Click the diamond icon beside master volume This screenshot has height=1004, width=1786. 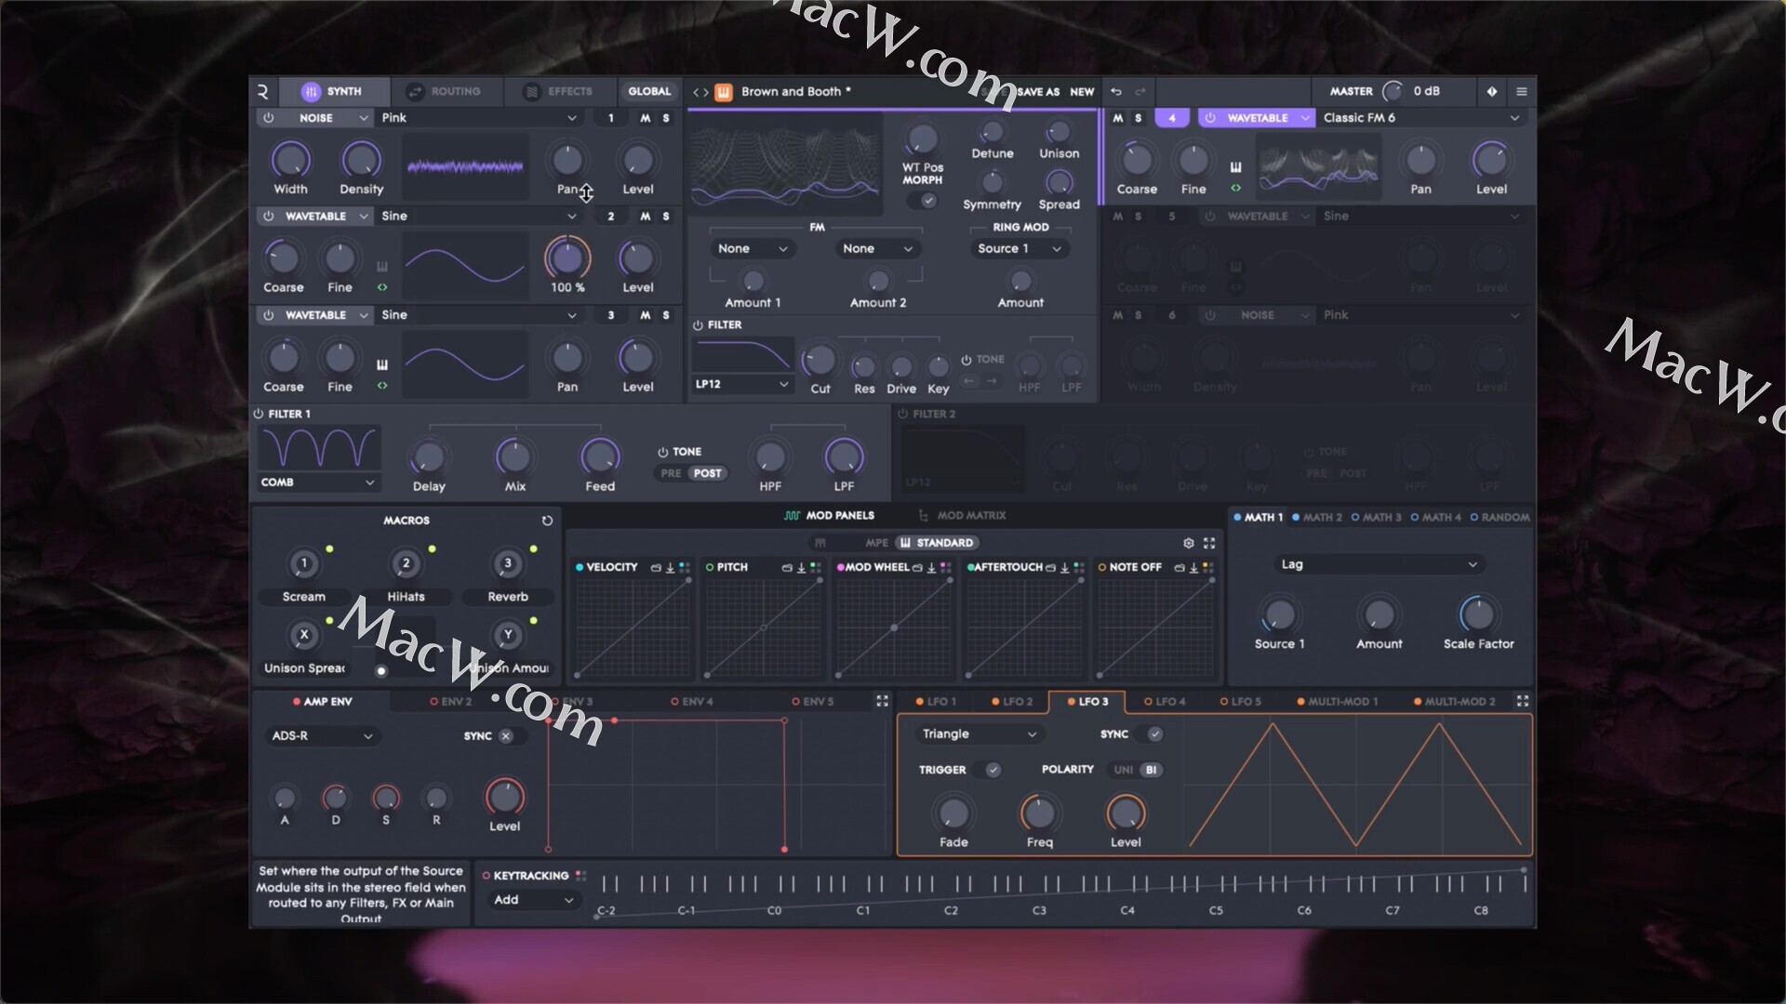click(1492, 91)
